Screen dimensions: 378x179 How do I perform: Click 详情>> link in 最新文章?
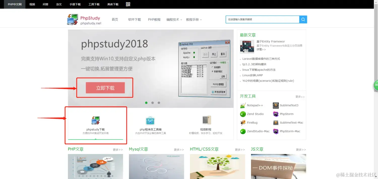click(x=261, y=50)
